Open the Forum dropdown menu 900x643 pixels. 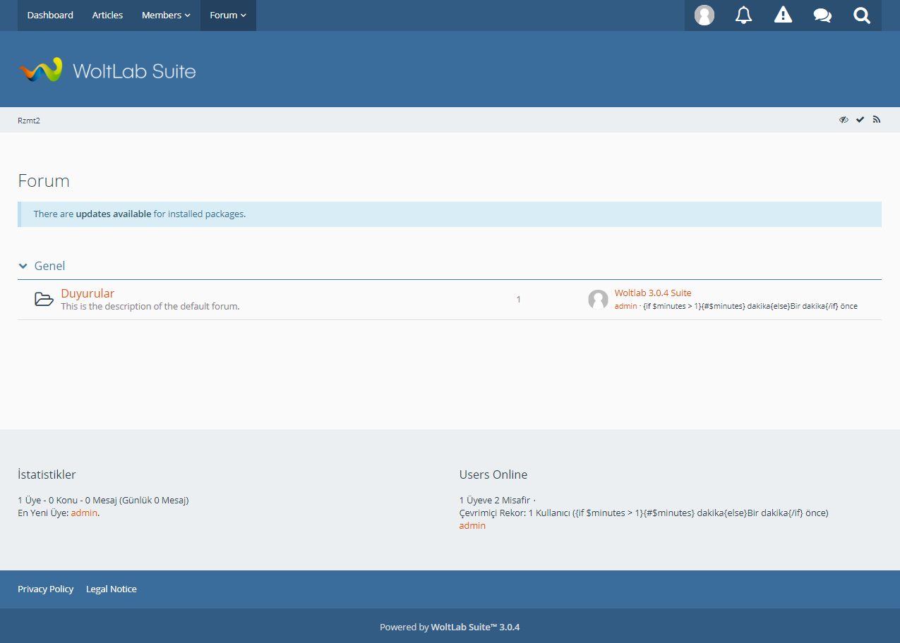(x=228, y=16)
